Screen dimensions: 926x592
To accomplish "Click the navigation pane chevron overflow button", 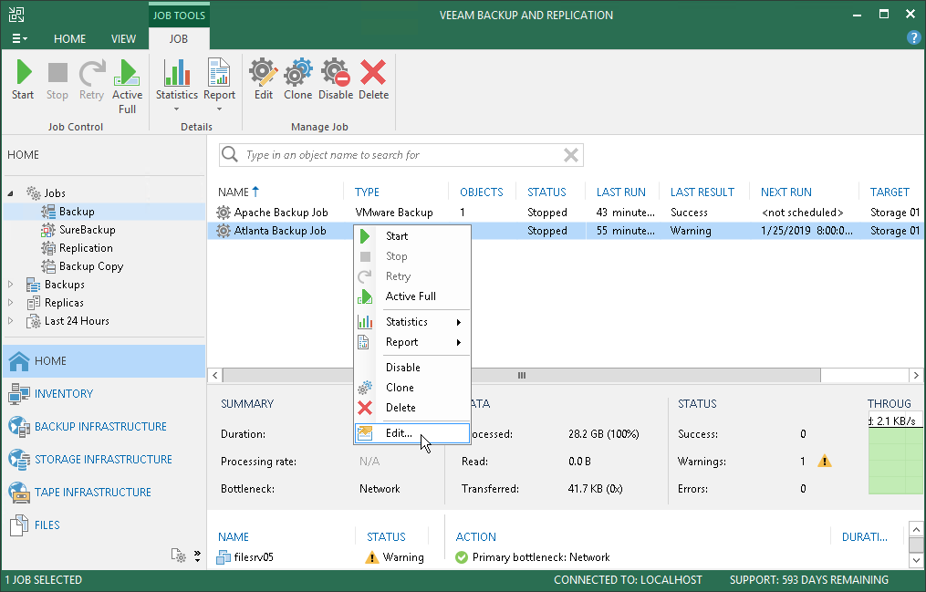I will [x=197, y=556].
